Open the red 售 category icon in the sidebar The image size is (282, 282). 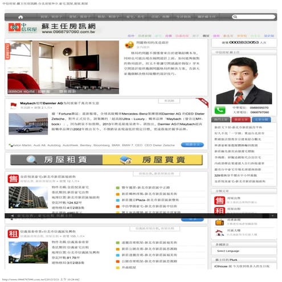pyautogui.click(x=219, y=201)
